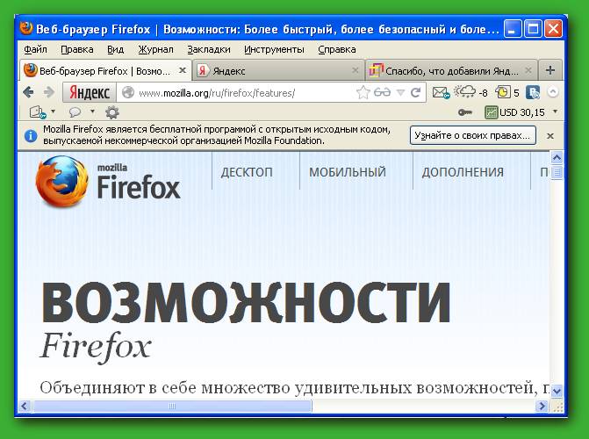Open a new tab with plus button
Viewport: 589px width, 439px height.
tap(549, 70)
